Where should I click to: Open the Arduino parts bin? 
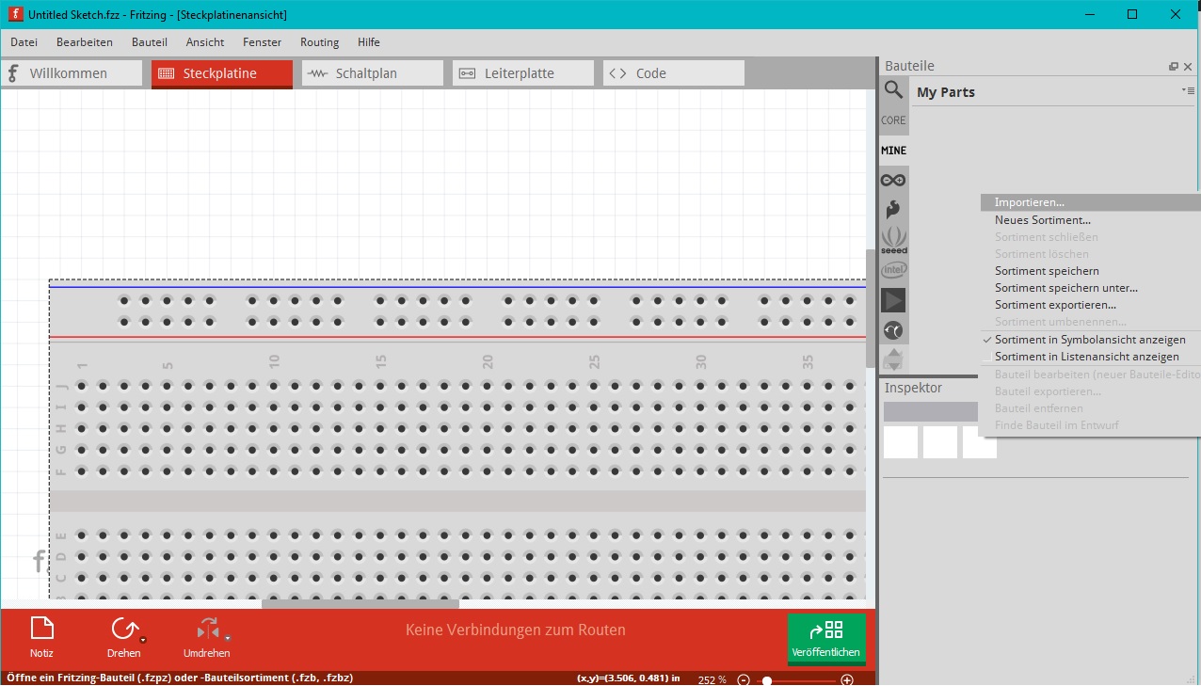893,180
